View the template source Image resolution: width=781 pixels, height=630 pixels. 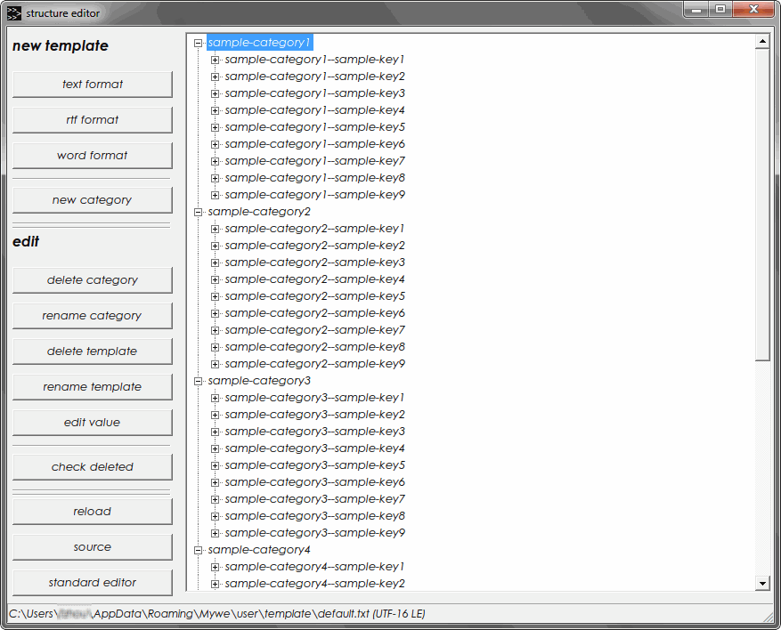pos(92,546)
